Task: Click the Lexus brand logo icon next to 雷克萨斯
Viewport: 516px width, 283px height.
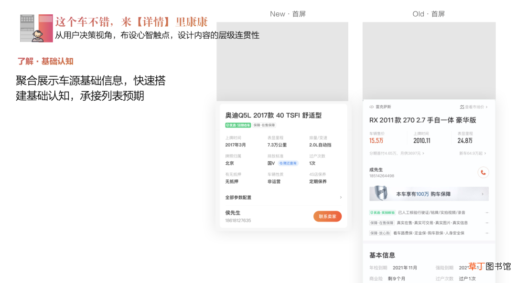Action: pyautogui.click(x=372, y=107)
